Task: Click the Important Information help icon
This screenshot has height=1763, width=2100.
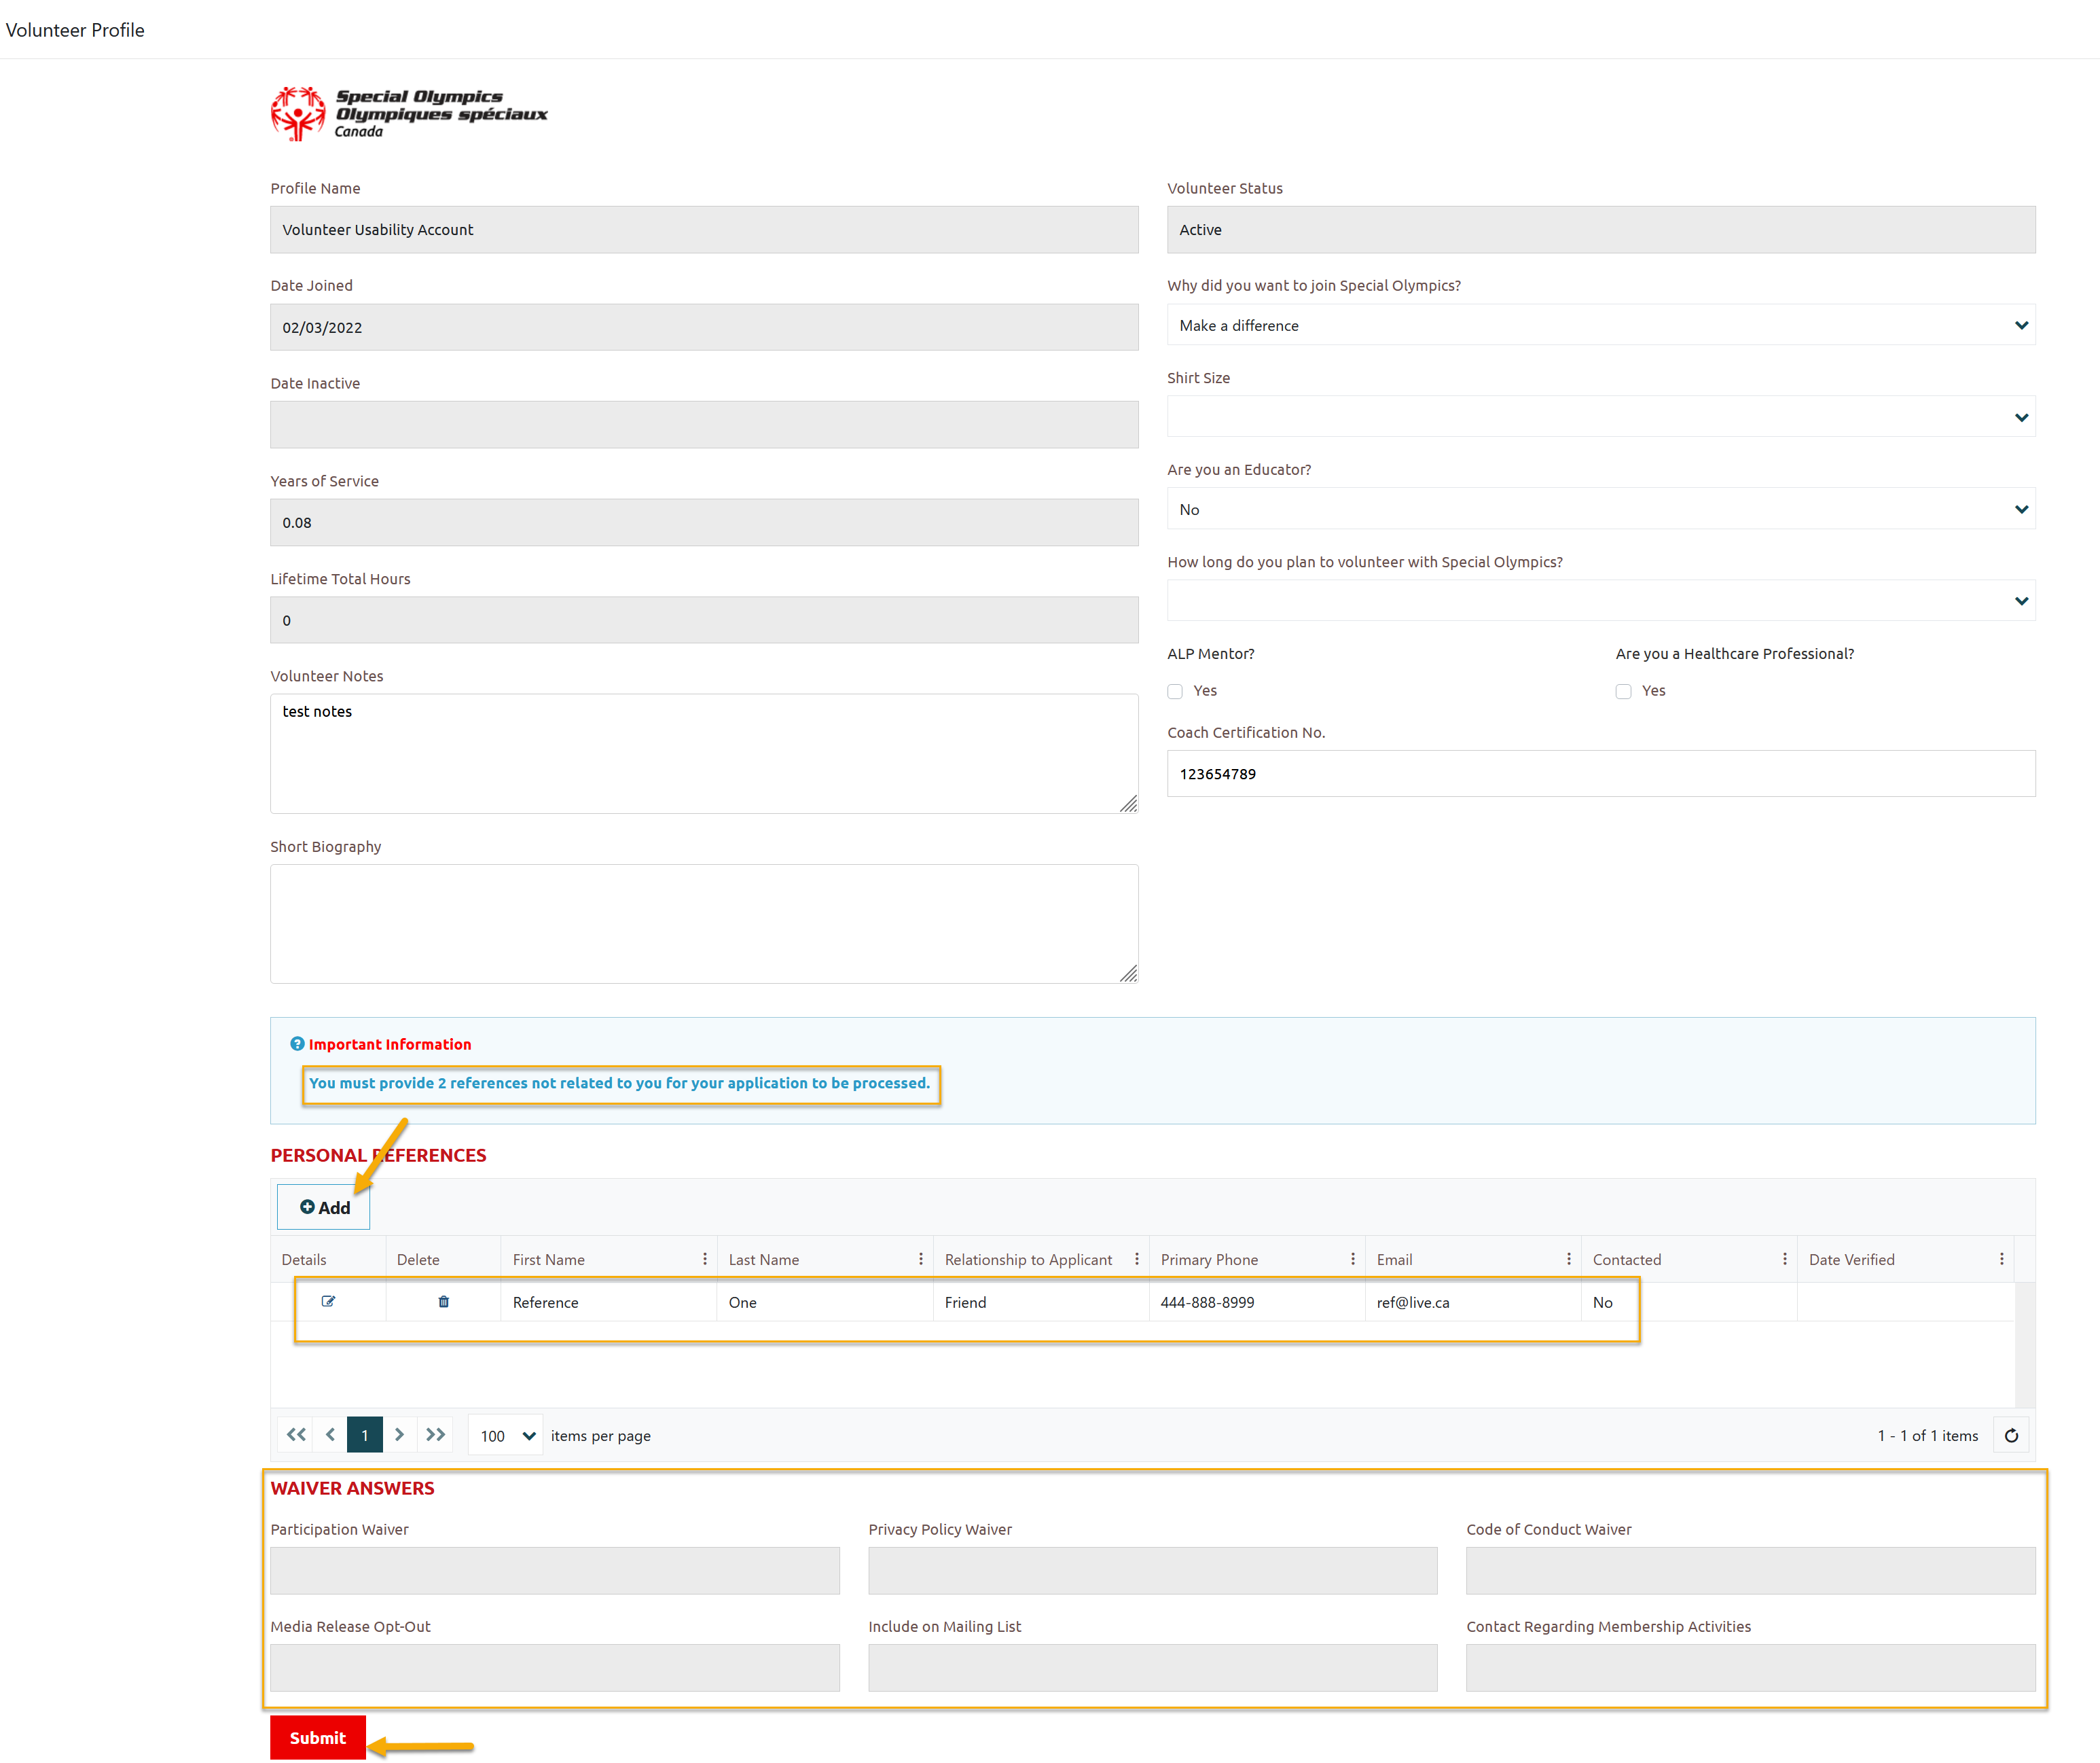Action: click(297, 1043)
